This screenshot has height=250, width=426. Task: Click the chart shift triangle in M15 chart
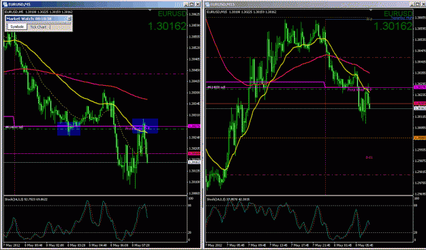pyautogui.click(x=370, y=10)
